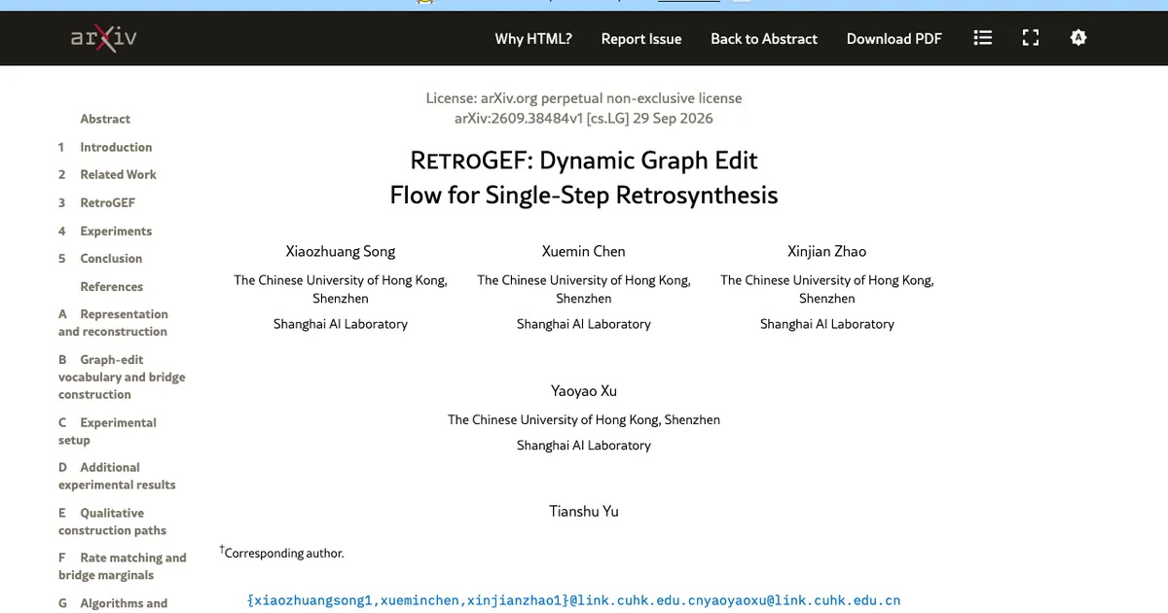Screen dimensions: 1168x613
Task: Click the arXiv.org perpetual non-exclusive license text
Action: [611, 98]
